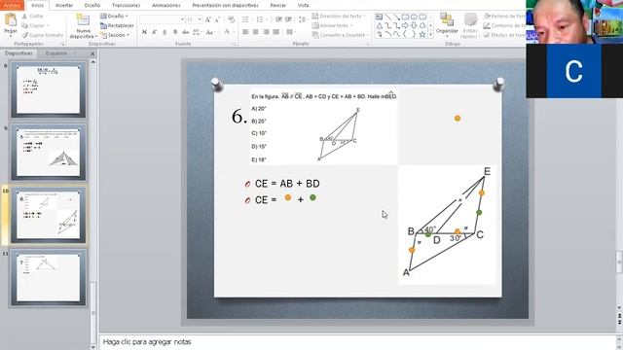Align text to the left
Image resolution: width=623 pixels, height=350 pixels.
pos(246,32)
